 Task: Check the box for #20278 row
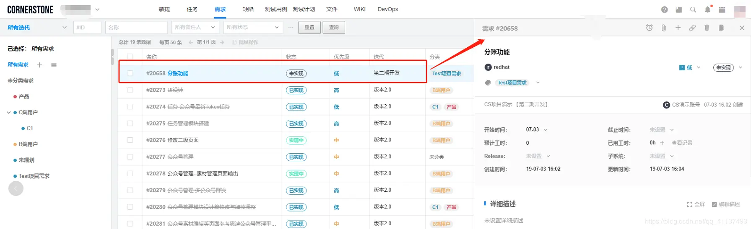130,174
